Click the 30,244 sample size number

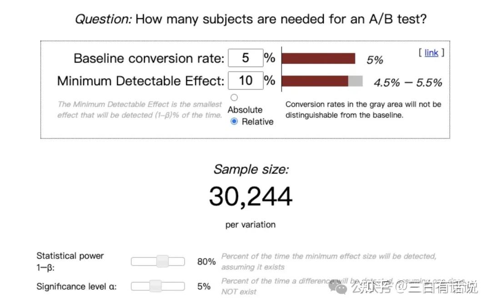coord(251,197)
